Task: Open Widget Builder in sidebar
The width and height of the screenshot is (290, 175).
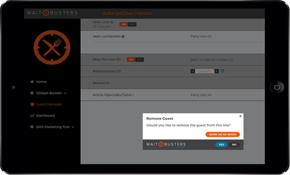Action: pos(48,93)
